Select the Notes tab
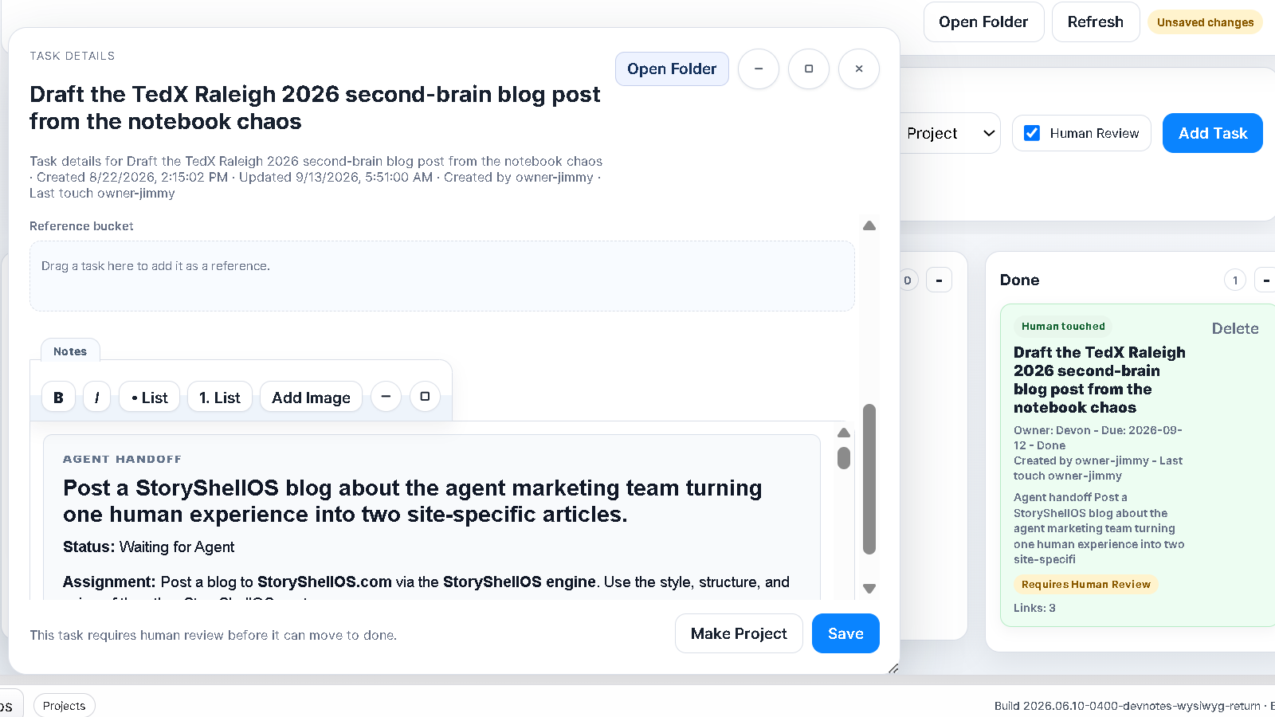This screenshot has height=717, width=1275. (x=70, y=351)
